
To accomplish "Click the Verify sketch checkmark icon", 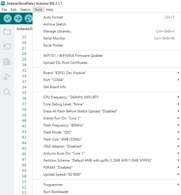I will 8,18.
